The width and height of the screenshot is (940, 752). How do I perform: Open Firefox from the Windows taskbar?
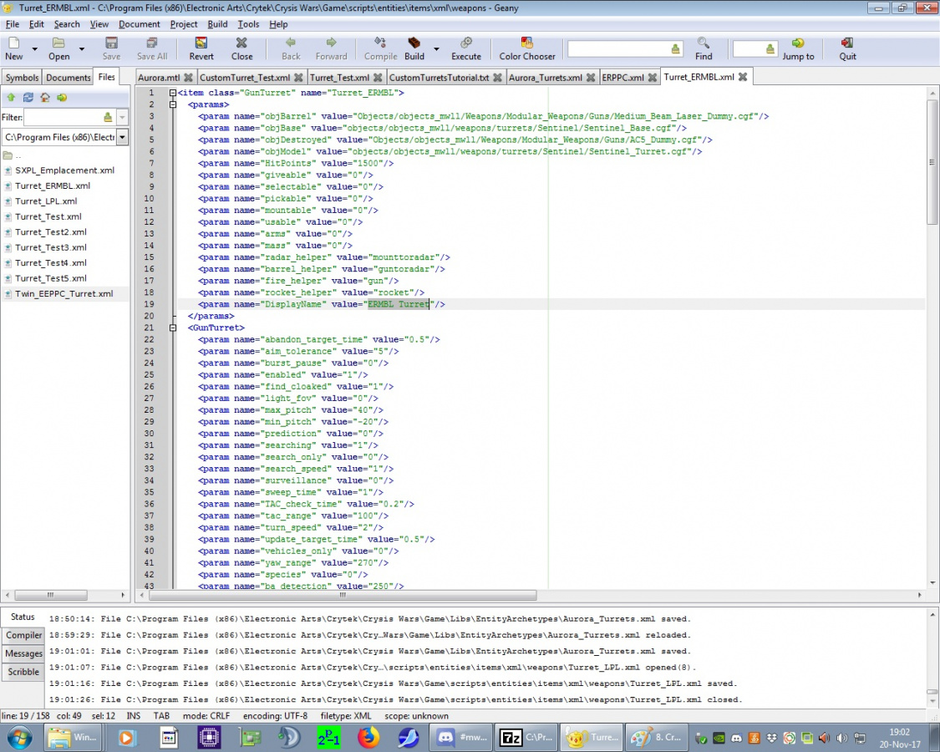point(368,738)
